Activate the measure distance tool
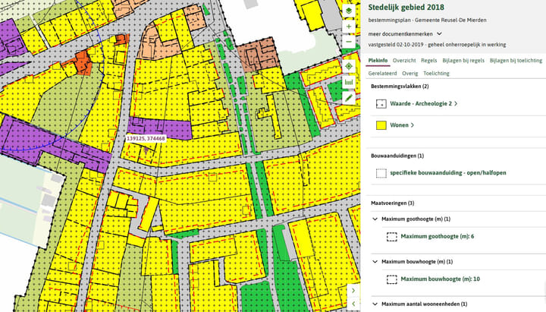 (x=348, y=82)
